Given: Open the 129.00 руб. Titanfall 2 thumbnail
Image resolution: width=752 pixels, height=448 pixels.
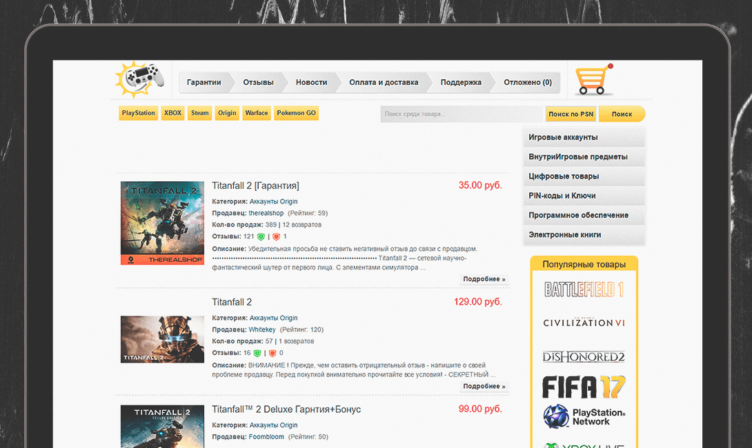Looking at the screenshot, I should coord(162,339).
